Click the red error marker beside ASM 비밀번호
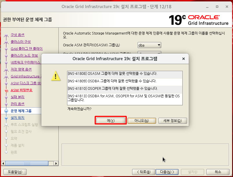This screenshot has height=177, width=233. [x=6, y=90]
